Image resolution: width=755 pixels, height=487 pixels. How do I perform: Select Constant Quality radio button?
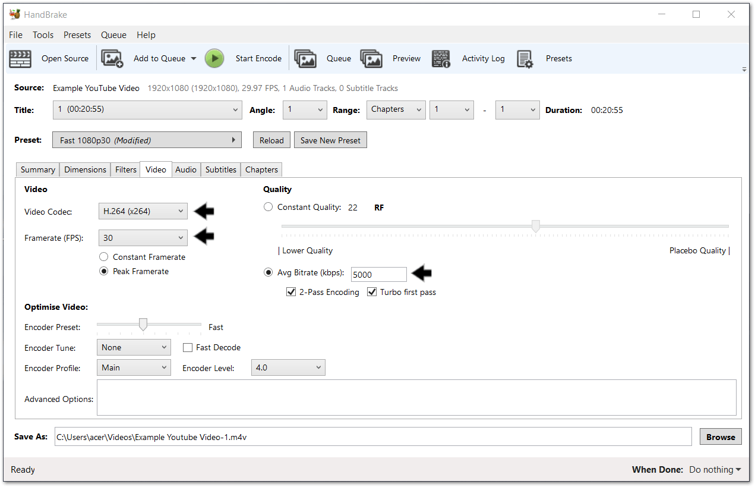pos(268,207)
